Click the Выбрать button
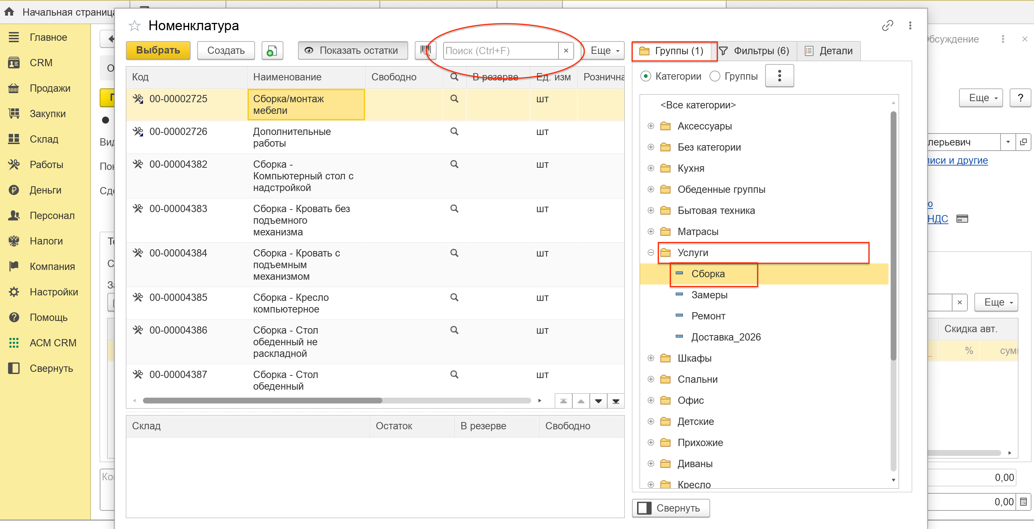 click(x=158, y=51)
